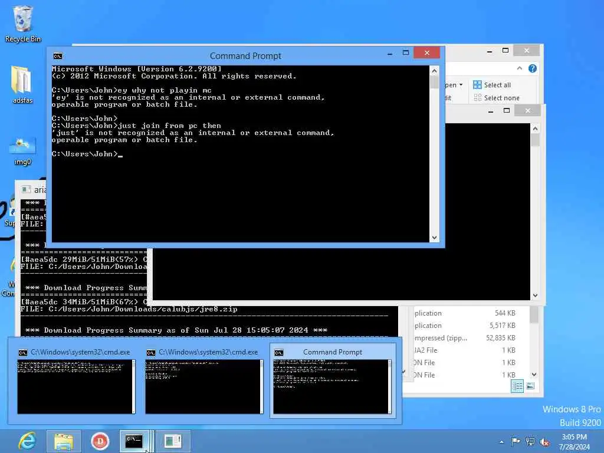Open Action Center flag in tray
Viewport: 604px width, 453px height.
[x=516, y=441]
